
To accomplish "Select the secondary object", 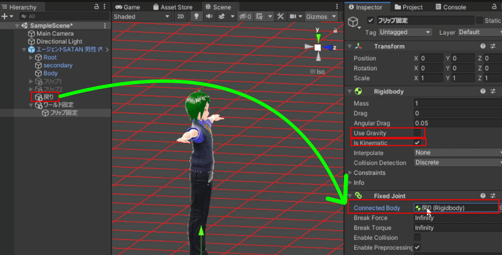I will coord(58,65).
